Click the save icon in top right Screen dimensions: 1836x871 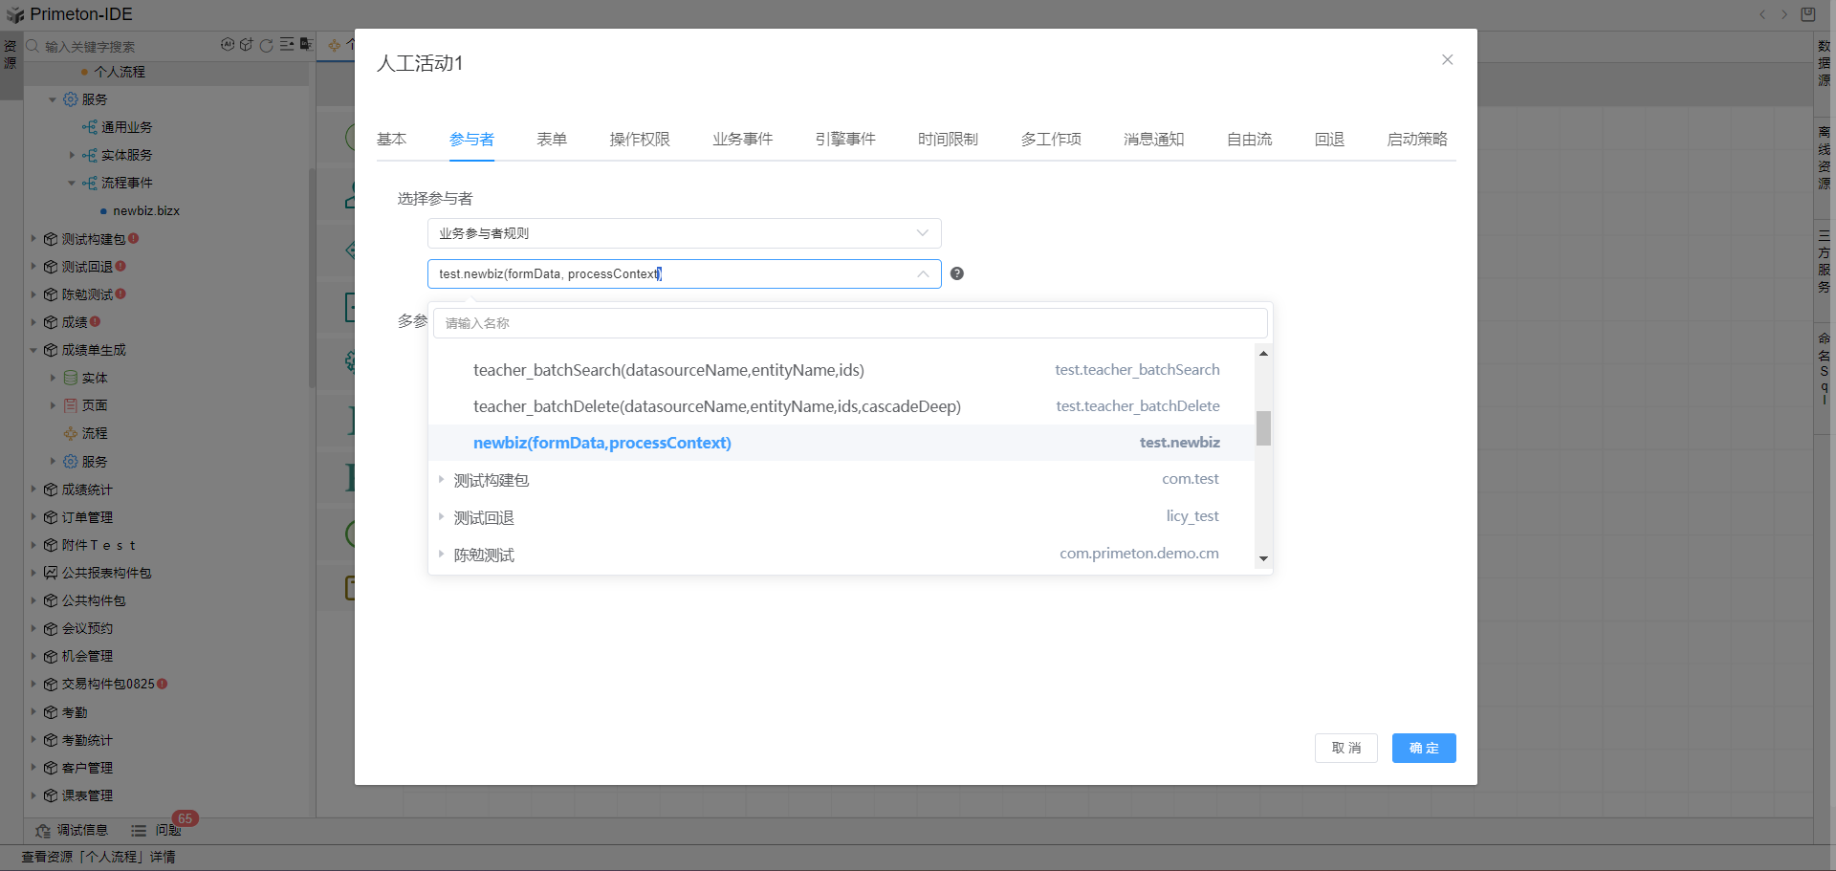(x=1807, y=14)
